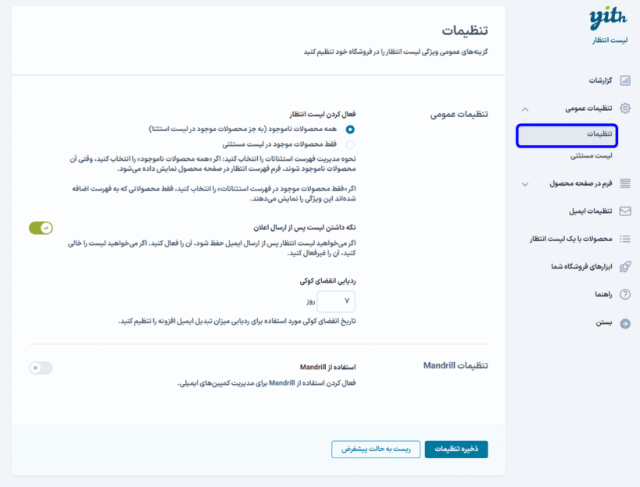The height and width of the screenshot is (487, 640).
Task: Open 'فرم در صفحه محصول' menu item
Action: [581, 183]
